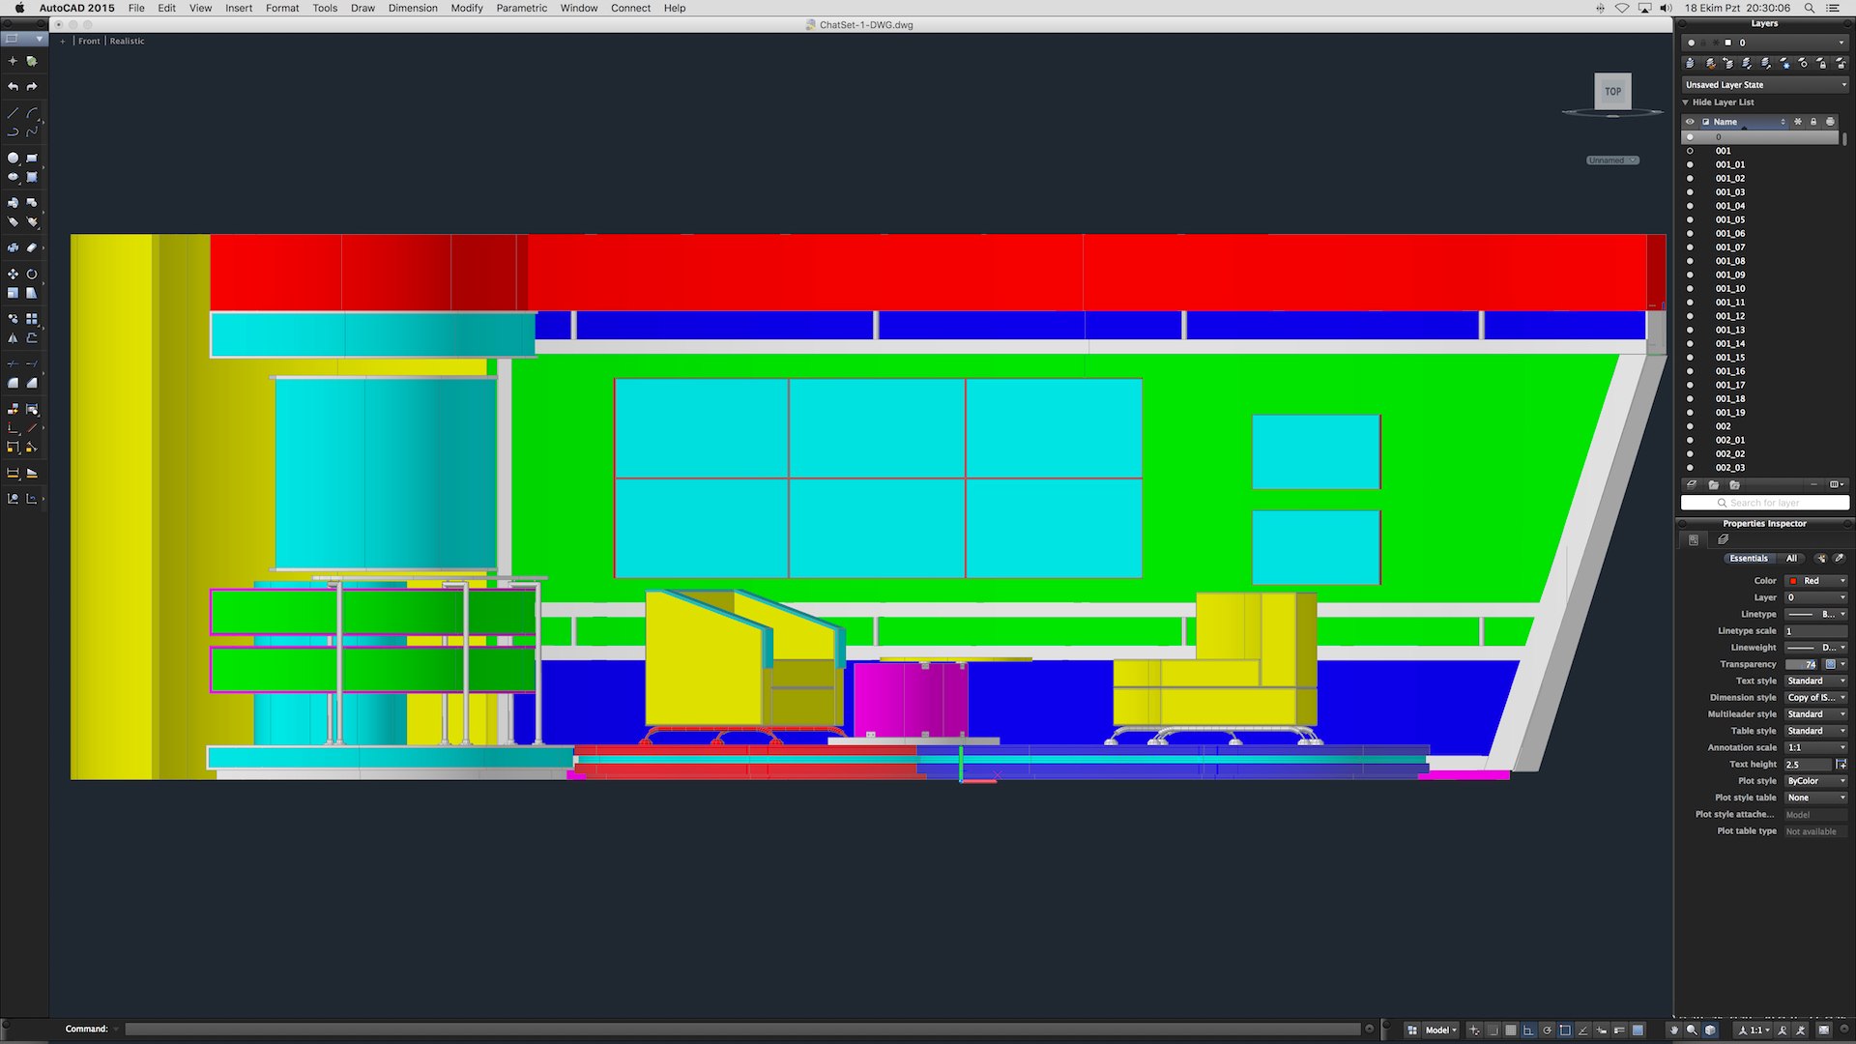Click the Transparency slider value field
This screenshot has width=1856, height=1044.
(x=1802, y=664)
